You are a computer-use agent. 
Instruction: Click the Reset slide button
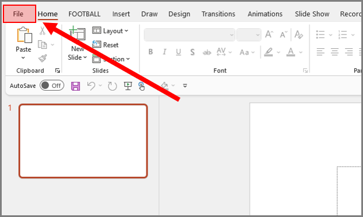point(106,45)
